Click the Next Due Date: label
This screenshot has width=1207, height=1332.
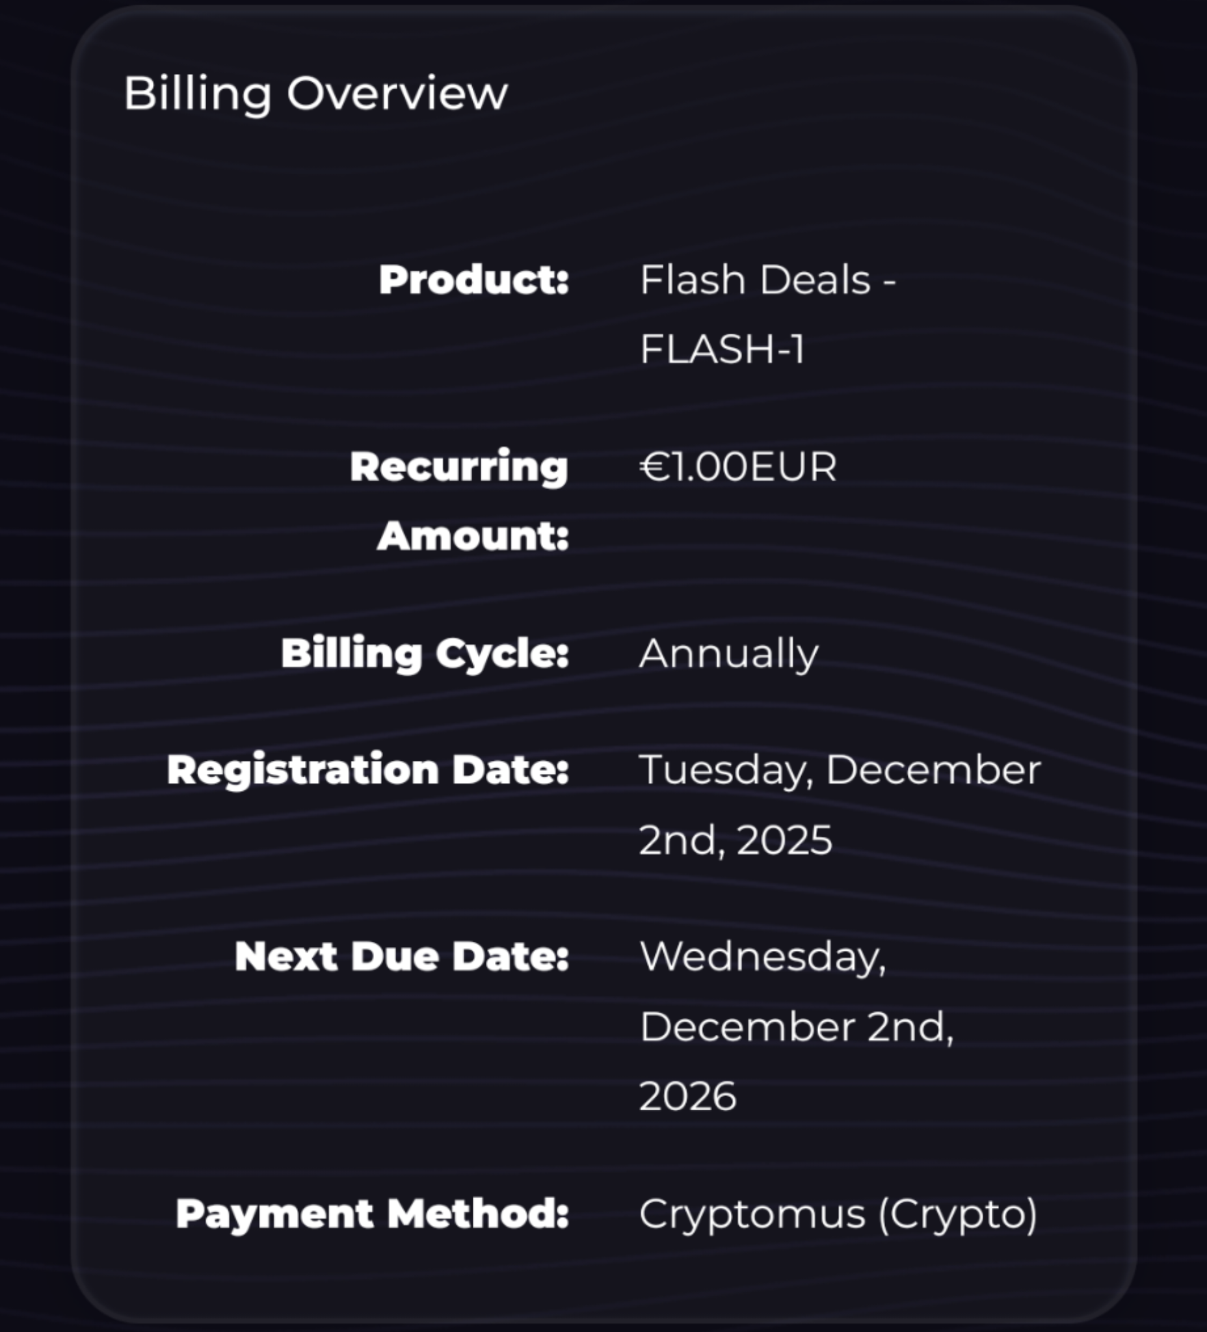click(x=402, y=956)
